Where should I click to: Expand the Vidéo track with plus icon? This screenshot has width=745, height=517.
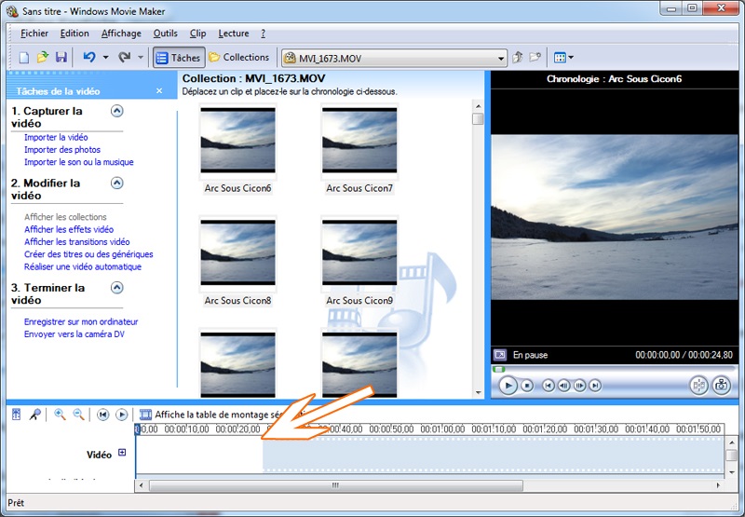(122, 454)
